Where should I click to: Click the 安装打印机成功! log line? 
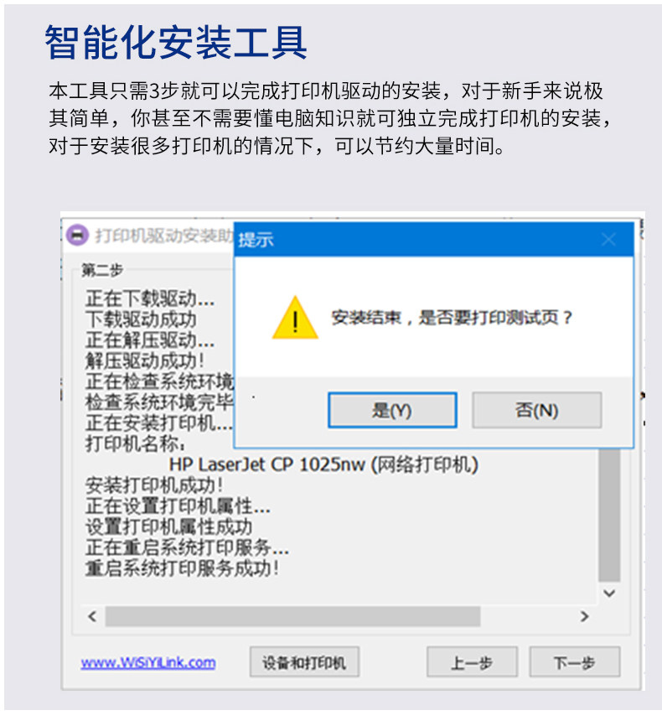point(154,485)
